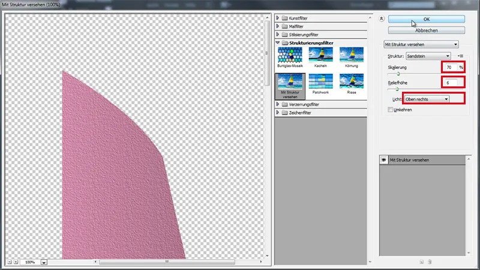The image size is (480, 270).
Task: Open the Licht dropdown set to Oben rechts
Action: pyautogui.click(x=427, y=99)
